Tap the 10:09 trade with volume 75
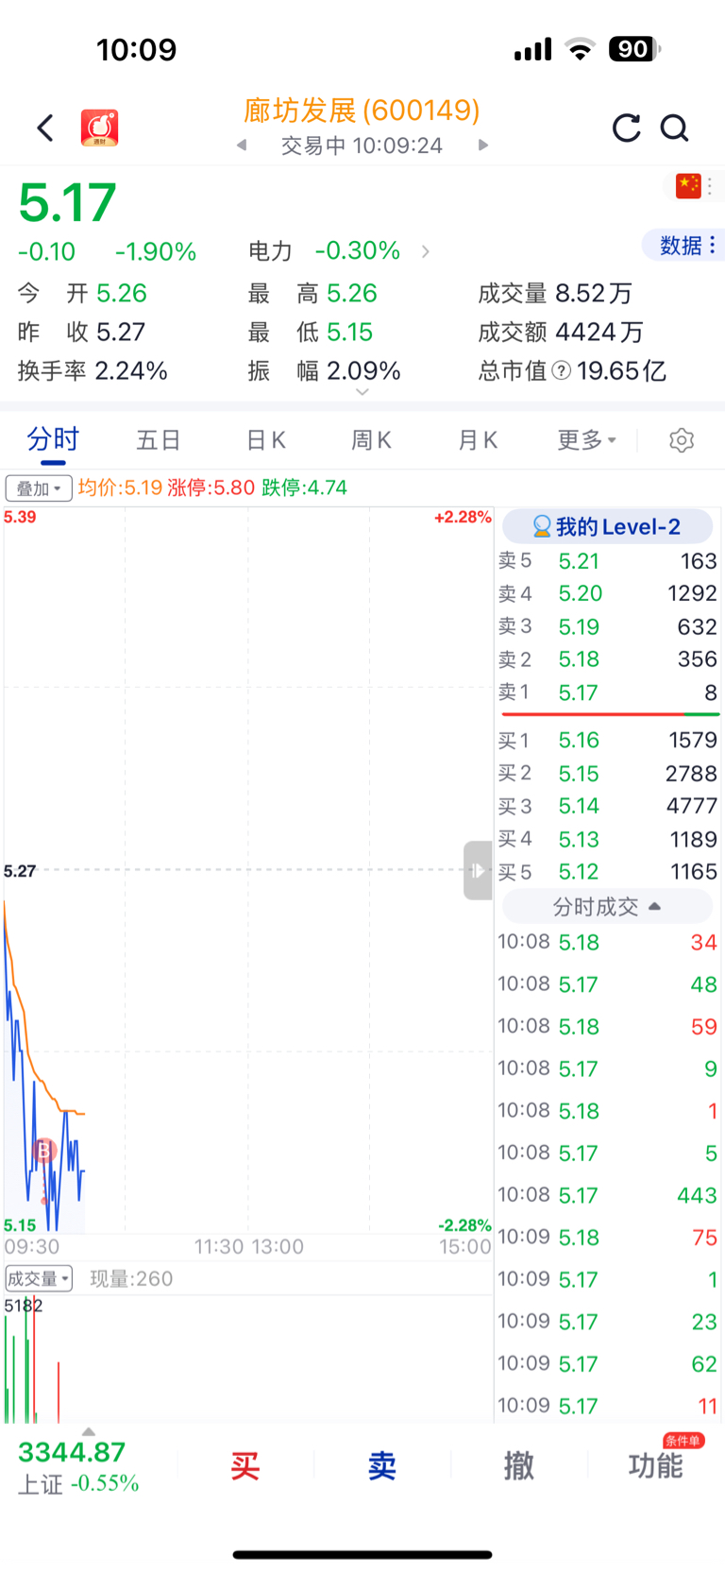The width and height of the screenshot is (725, 1573). click(x=608, y=1238)
